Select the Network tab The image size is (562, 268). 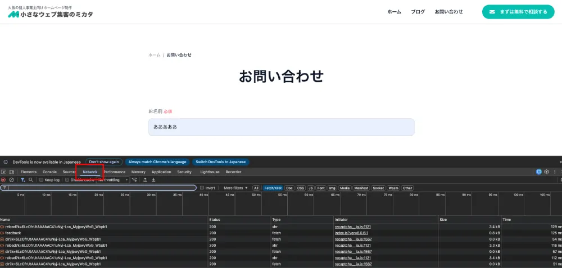pos(90,172)
